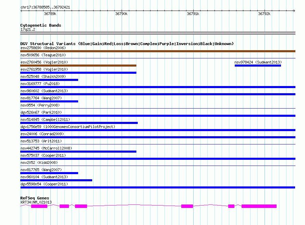Screen dimensions: 305x225
Task: Open nsv3169777 (Fu2018) variant label
Action: (x=40, y=84)
